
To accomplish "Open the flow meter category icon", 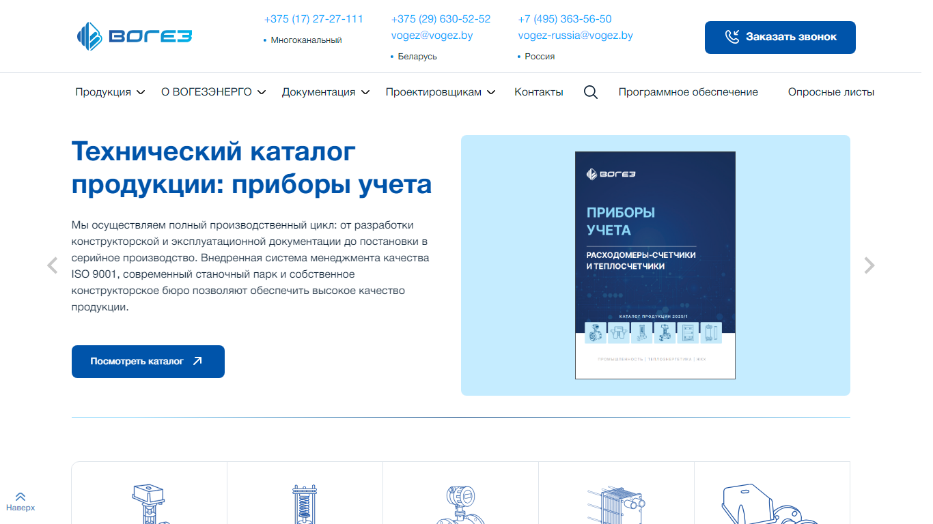I will coord(460,504).
